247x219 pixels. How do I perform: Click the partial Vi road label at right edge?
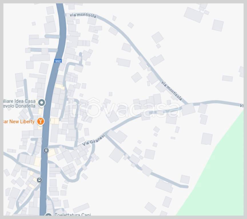coord(242,105)
